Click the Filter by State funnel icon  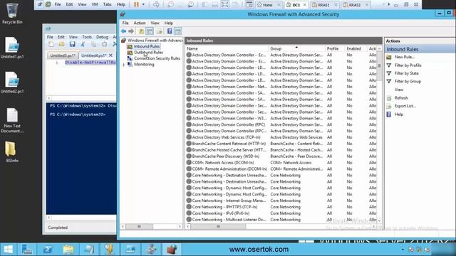pyautogui.click(x=389, y=73)
